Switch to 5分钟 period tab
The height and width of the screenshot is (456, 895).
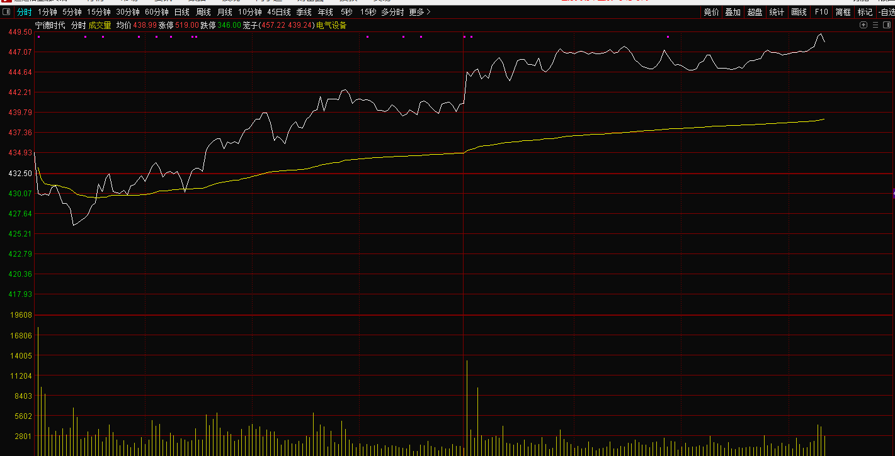72,12
